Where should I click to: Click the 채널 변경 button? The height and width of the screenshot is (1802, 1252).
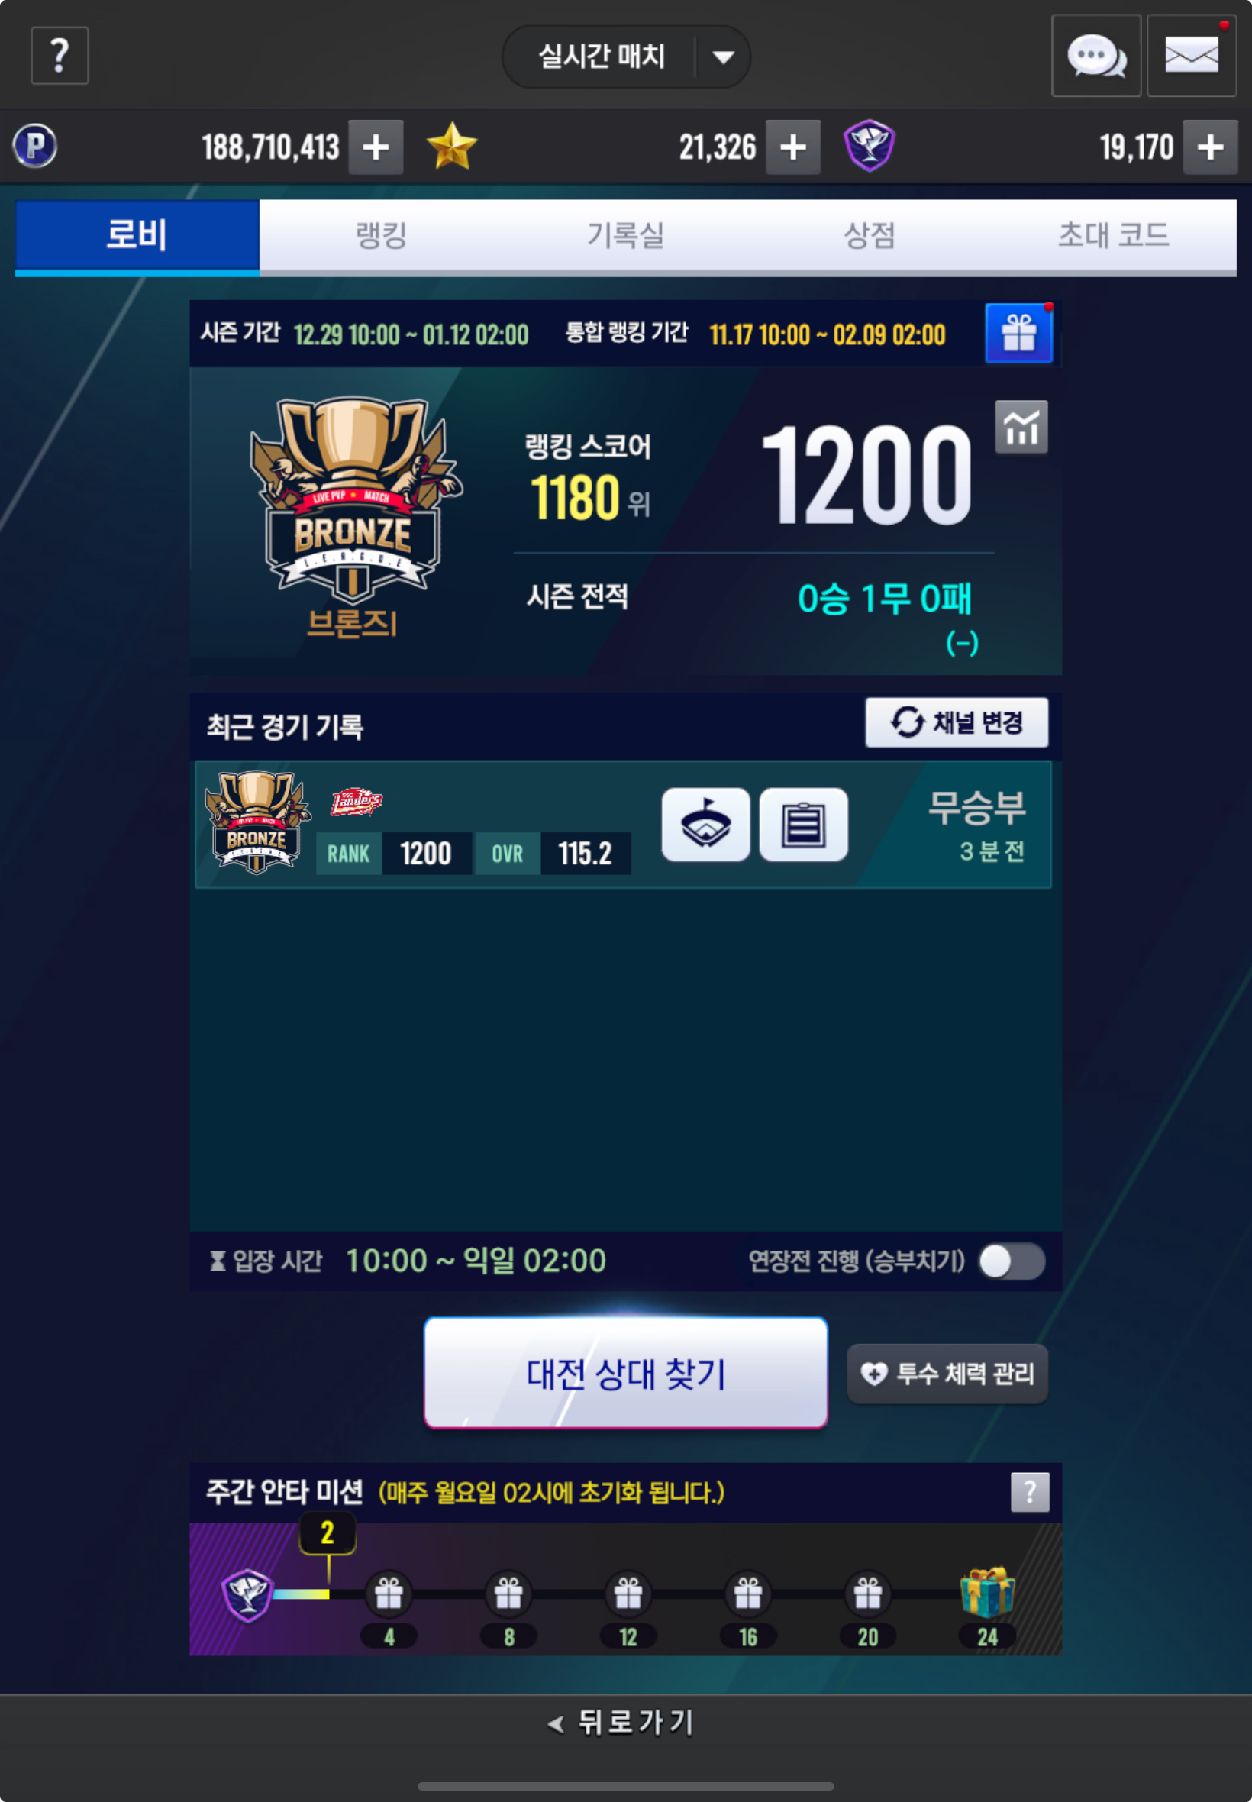pos(957,722)
